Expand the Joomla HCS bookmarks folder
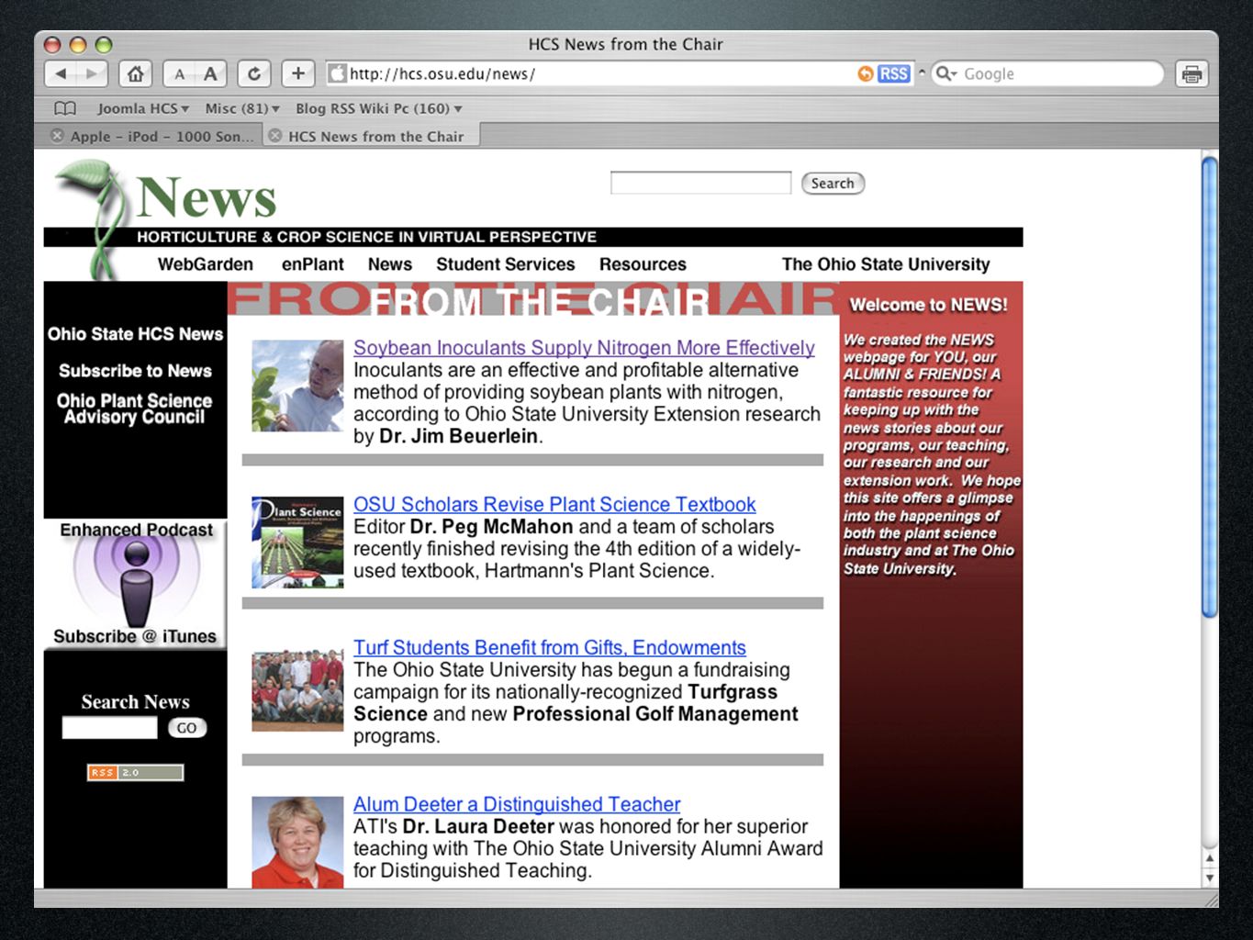Image resolution: width=1253 pixels, height=940 pixels. click(142, 108)
